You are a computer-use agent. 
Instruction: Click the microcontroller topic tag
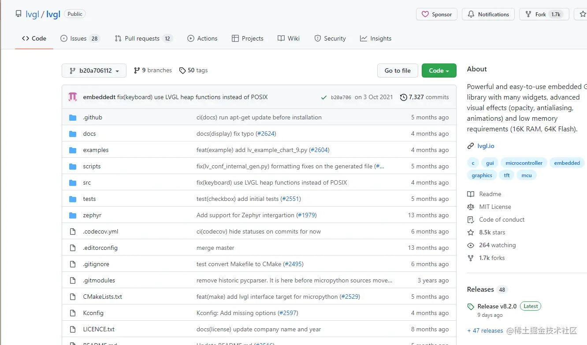(x=524, y=163)
